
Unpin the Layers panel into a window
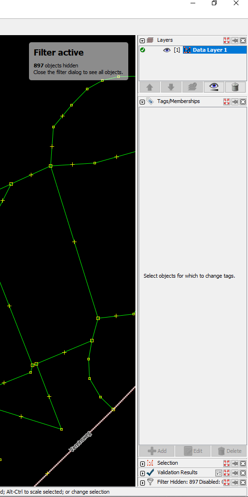[235, 40]
